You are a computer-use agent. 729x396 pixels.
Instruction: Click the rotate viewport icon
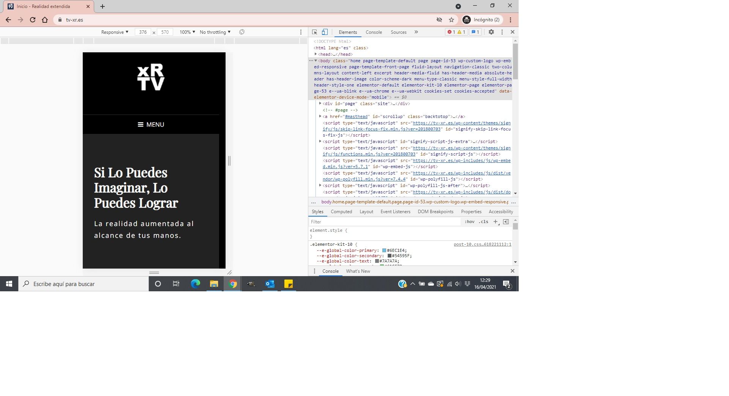click(242, 32)
